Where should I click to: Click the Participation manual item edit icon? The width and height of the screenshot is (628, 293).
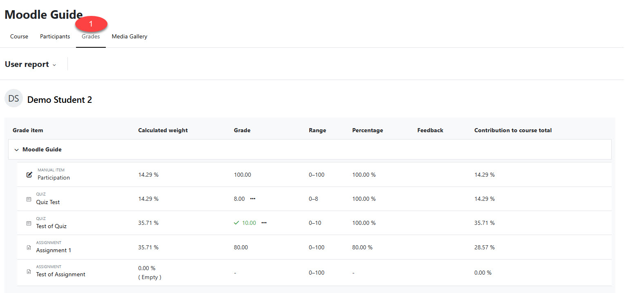[29, 175]
